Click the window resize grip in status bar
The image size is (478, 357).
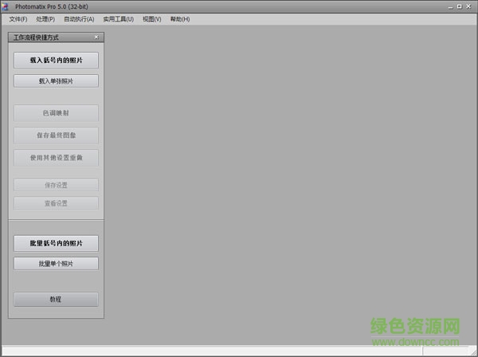[472, 351]
